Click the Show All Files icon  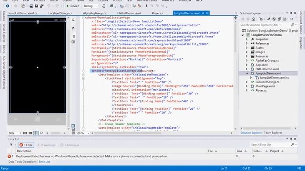[x=285, y=19]
